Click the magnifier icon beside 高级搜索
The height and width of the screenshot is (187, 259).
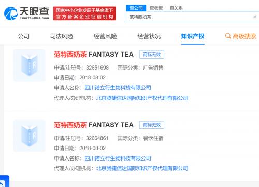228,36
